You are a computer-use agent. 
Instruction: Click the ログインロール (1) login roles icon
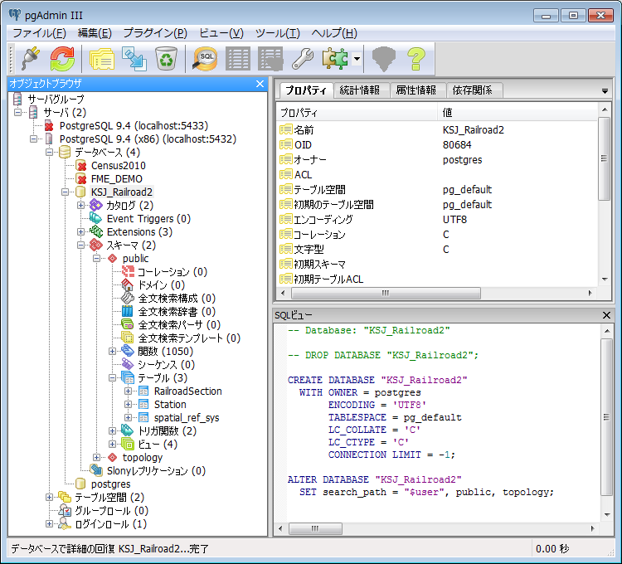[x=64, y=524]
